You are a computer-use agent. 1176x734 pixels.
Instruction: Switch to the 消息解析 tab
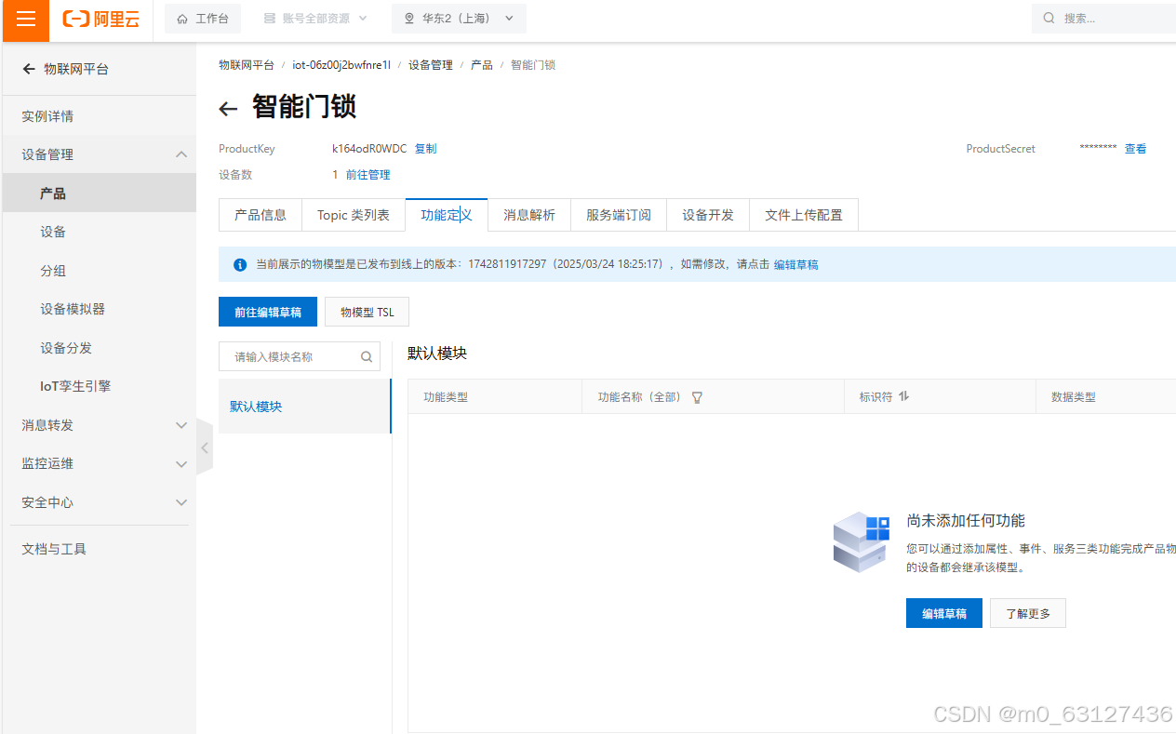point(528,215)
